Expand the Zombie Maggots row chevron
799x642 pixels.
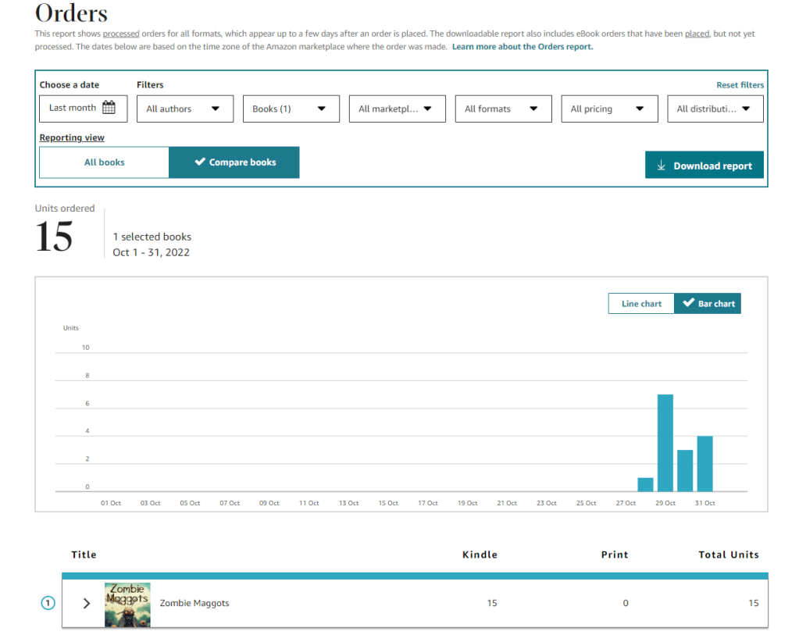coord(87,603)
